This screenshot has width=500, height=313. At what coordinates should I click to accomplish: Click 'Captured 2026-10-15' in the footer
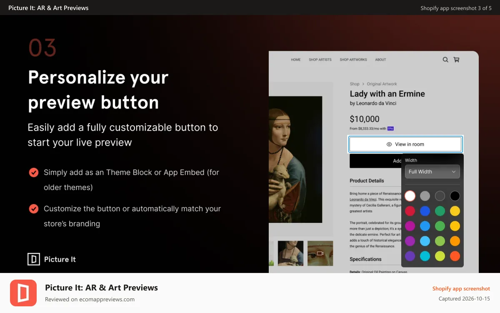tap(464, 299)
